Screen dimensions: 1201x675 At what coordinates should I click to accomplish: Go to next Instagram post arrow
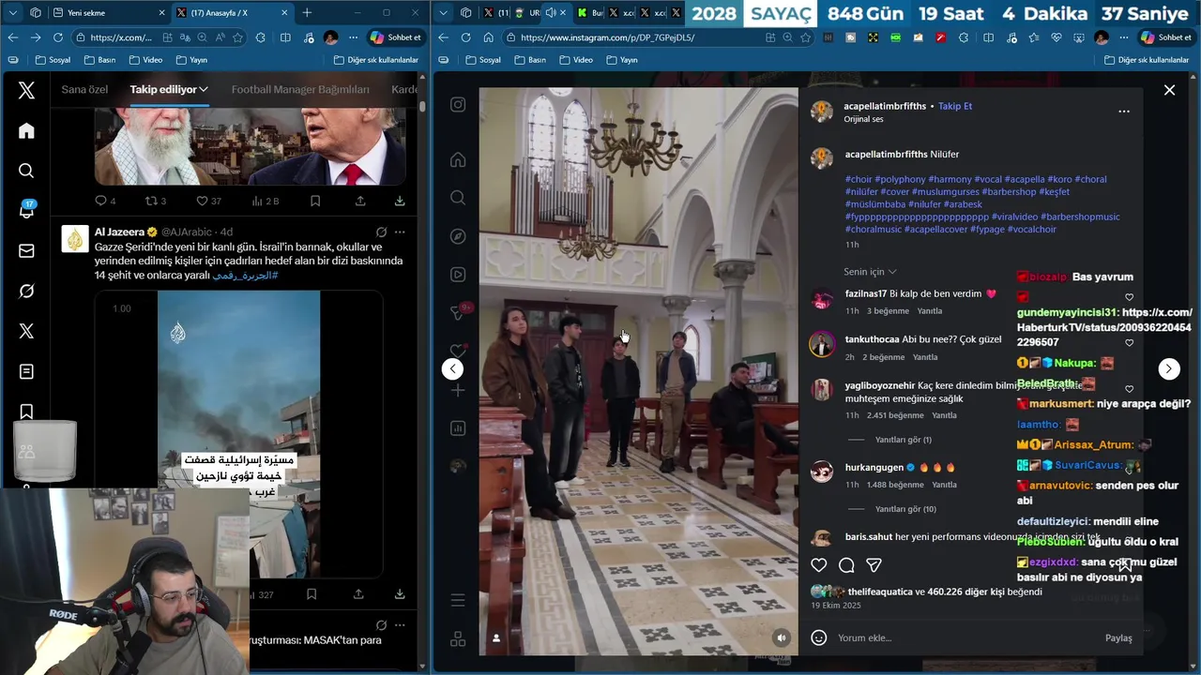point(1168,368)
